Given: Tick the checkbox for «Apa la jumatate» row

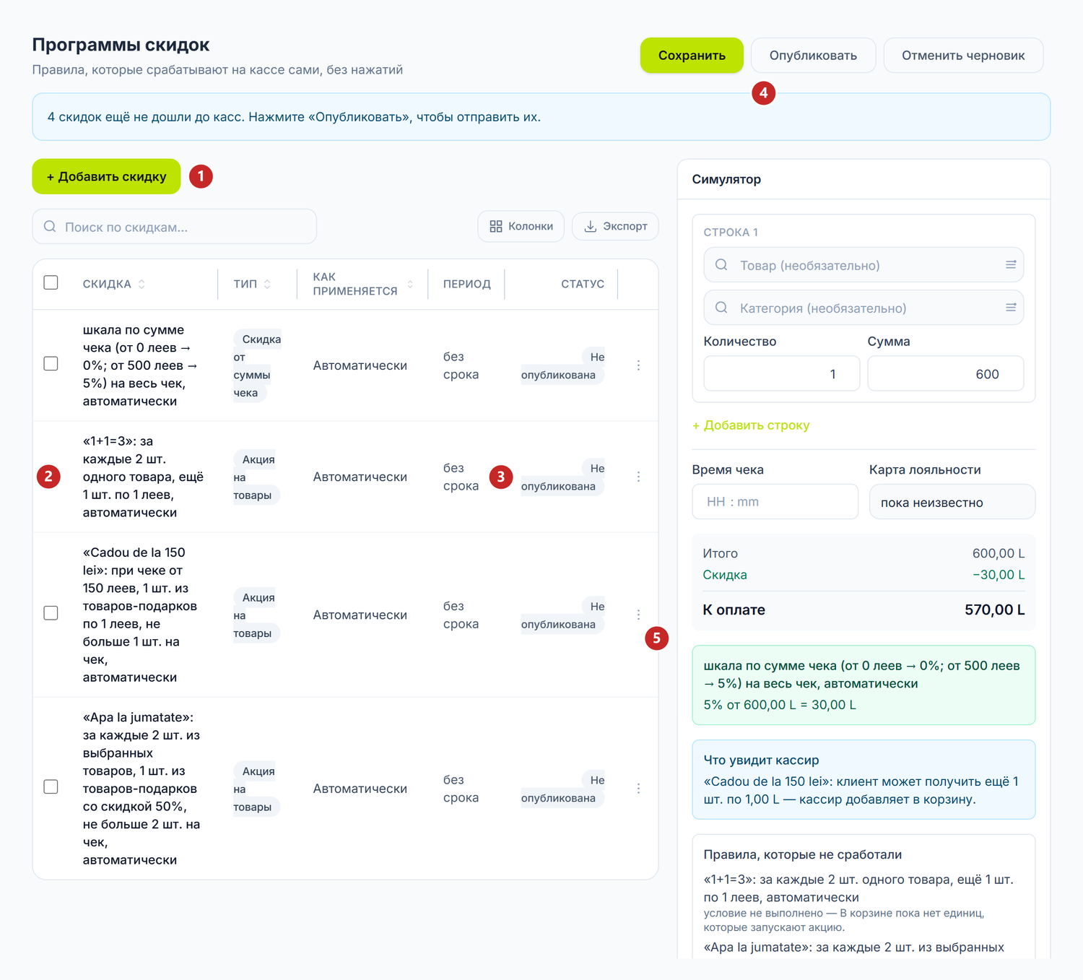Looking at the screenshot, I should point(51,786).
